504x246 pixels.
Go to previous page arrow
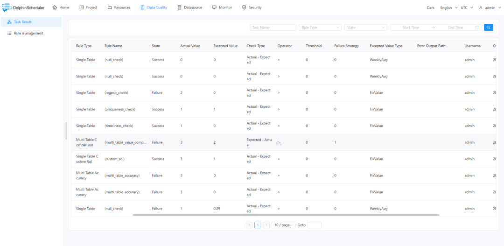(x=249, y=225)
